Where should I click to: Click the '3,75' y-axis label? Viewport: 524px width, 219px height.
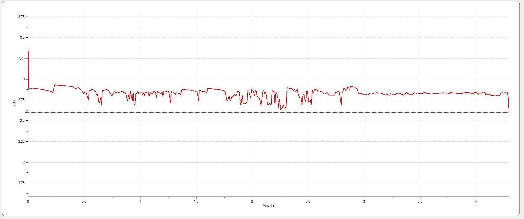click(21, 17)
